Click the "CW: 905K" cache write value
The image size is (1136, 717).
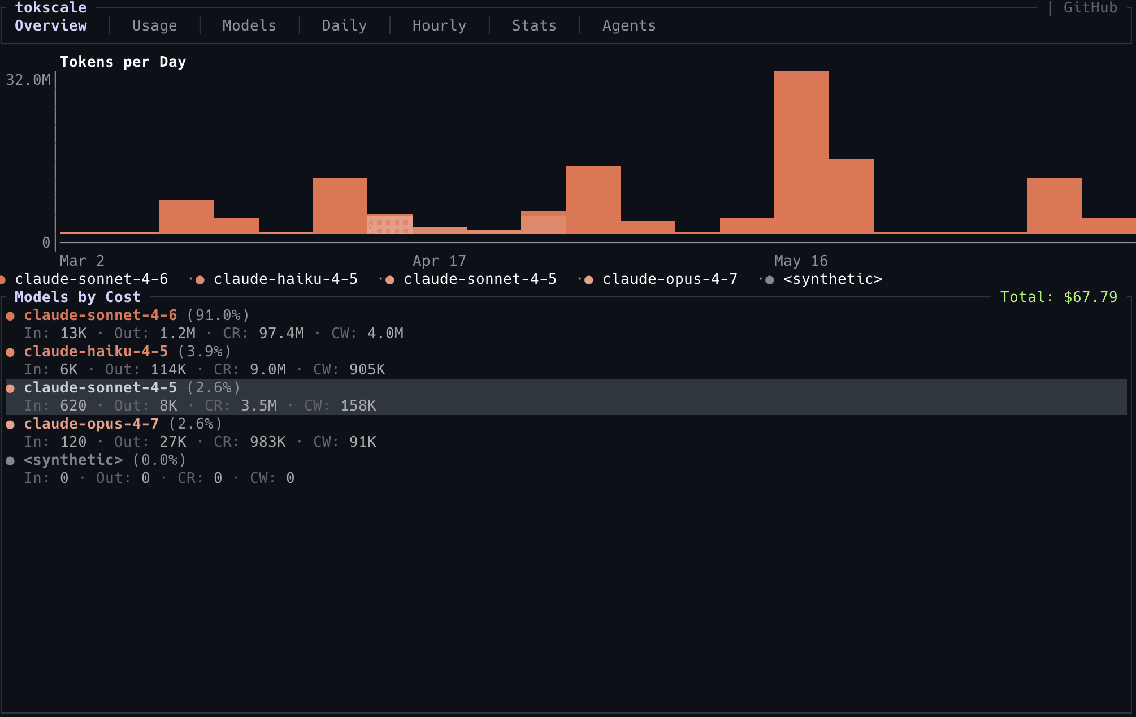349,369
